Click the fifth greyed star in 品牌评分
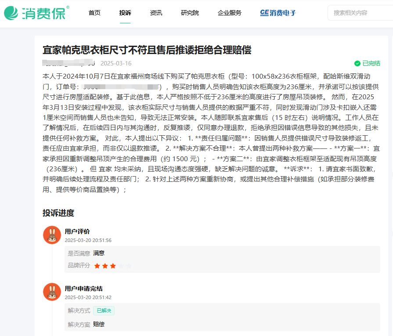The image size is (393, 336). click(x=129, y=266)
